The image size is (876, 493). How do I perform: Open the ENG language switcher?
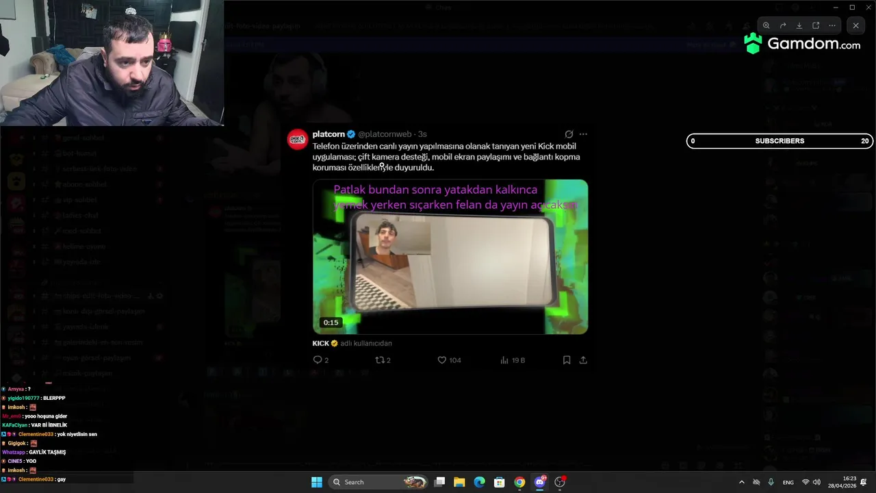coord(788,482)
